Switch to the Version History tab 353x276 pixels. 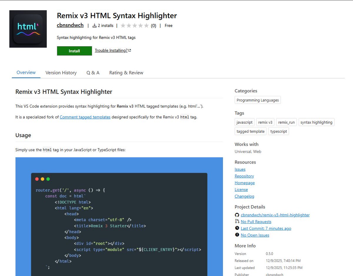point(61,73)
